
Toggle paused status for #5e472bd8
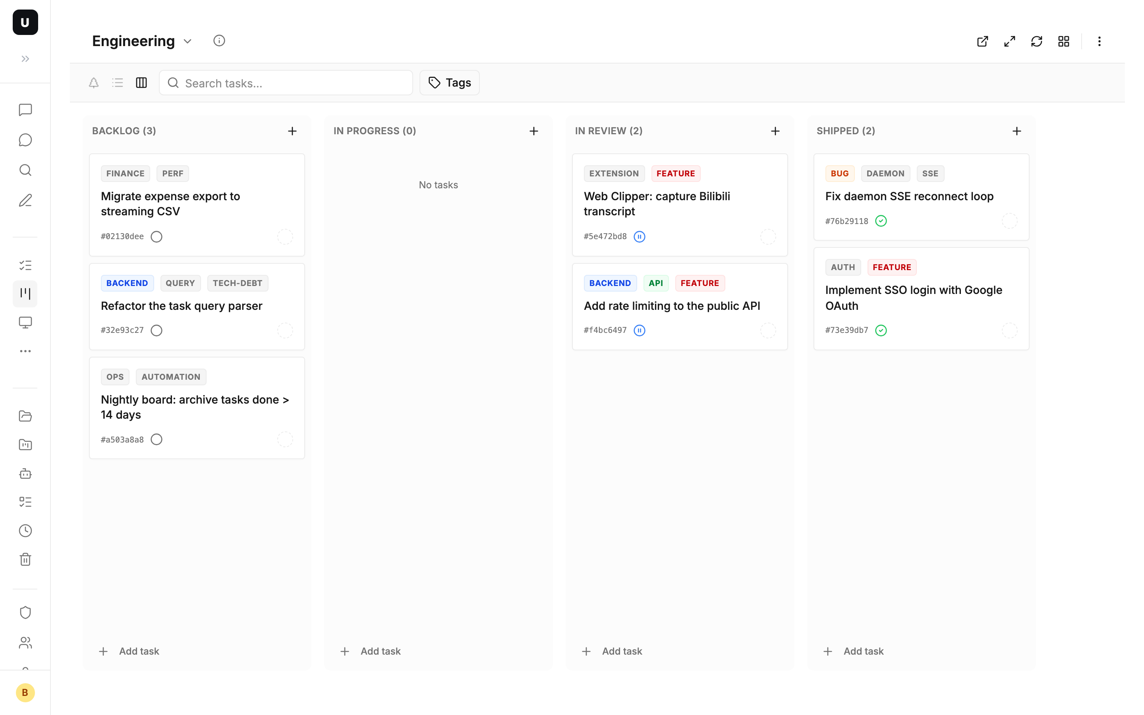(640, 236)
